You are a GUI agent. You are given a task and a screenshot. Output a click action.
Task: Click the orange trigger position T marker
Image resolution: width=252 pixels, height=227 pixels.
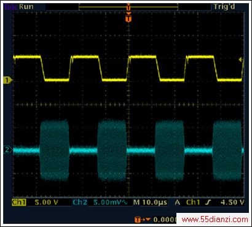tap(128, 19)
